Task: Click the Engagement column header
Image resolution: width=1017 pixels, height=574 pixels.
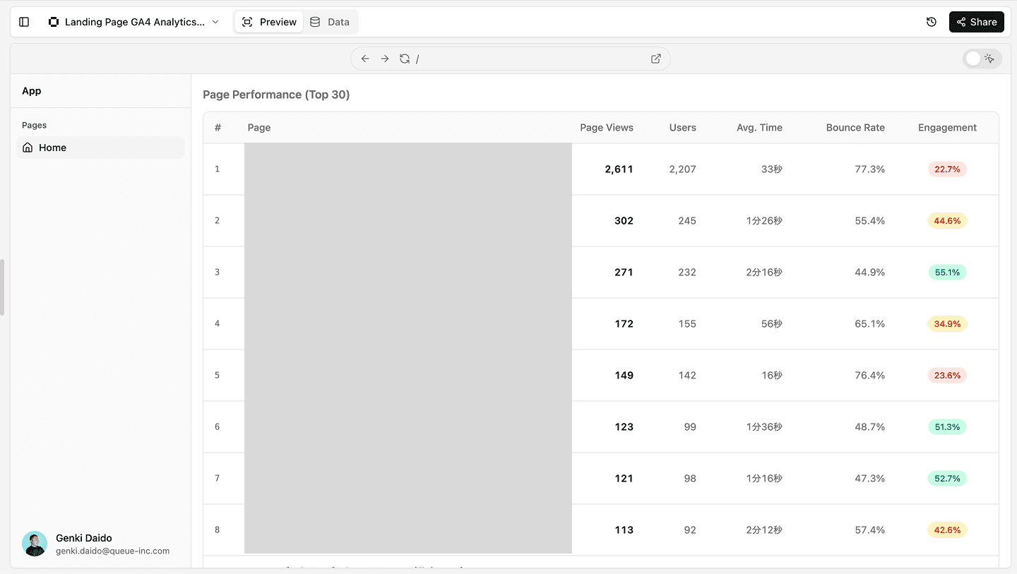Action: [947, 128]
